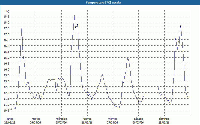Select the 15,0 axis value
200x125 pixels.
[x=6, y=57]
